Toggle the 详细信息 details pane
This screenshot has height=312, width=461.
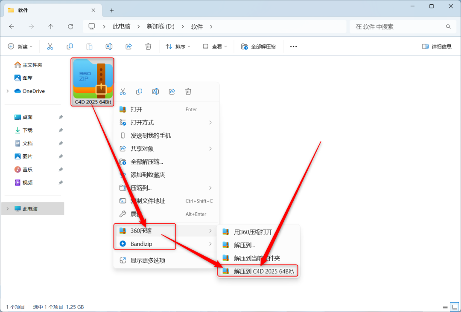pyautogui.click(x=437, y=46)
